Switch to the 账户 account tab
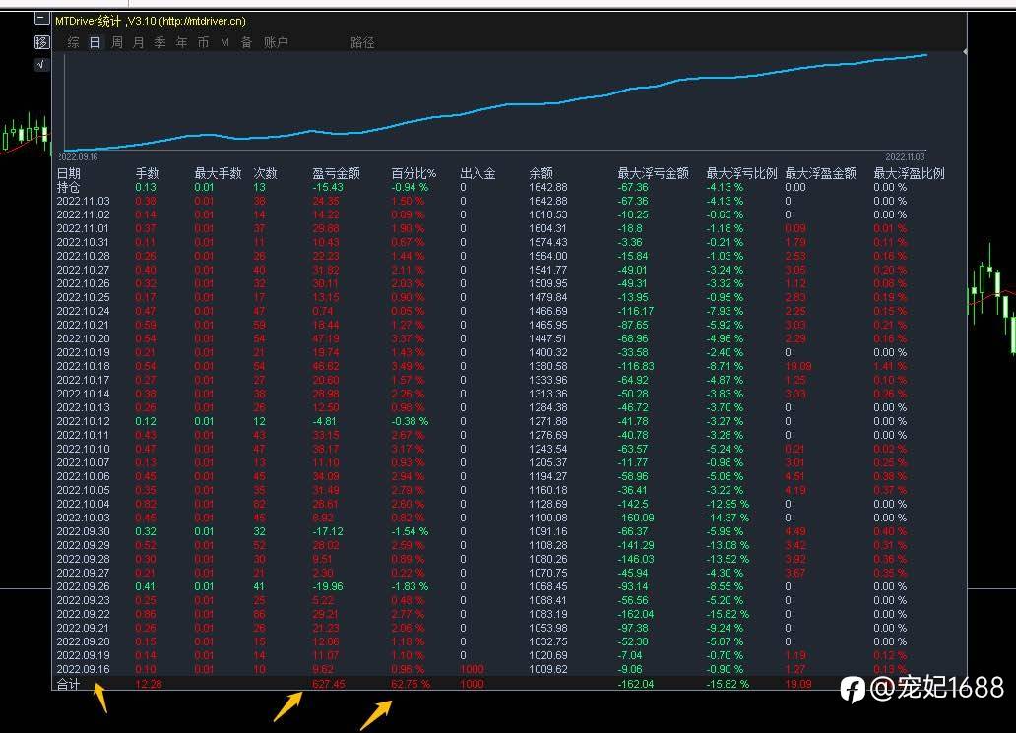This screenshot has width=1016, height=733. [x=276, y=42]
